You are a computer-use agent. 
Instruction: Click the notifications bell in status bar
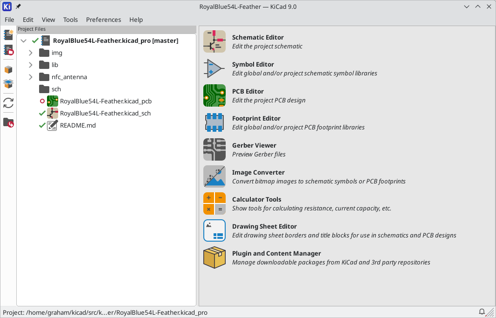[482, 312]
